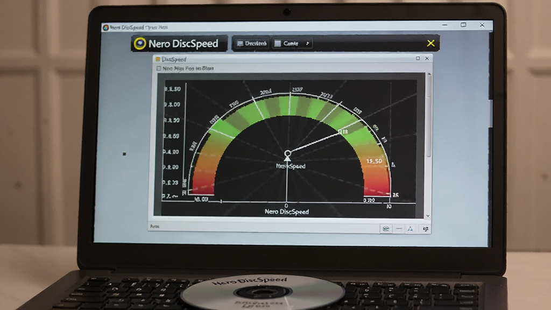Maximize the inner DiscSpeed panel
Image resolution: width=551 pixels, height=310 pixels.
coord(418,58)
